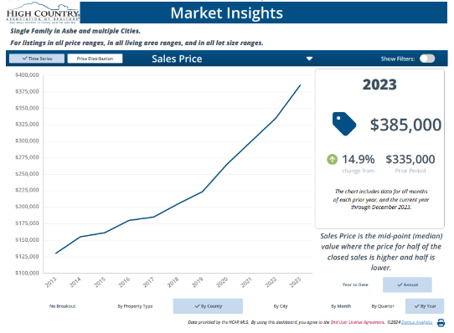Select the No Breakout option
The height and width of the screenshot is (333, 454).
[62, 306]
